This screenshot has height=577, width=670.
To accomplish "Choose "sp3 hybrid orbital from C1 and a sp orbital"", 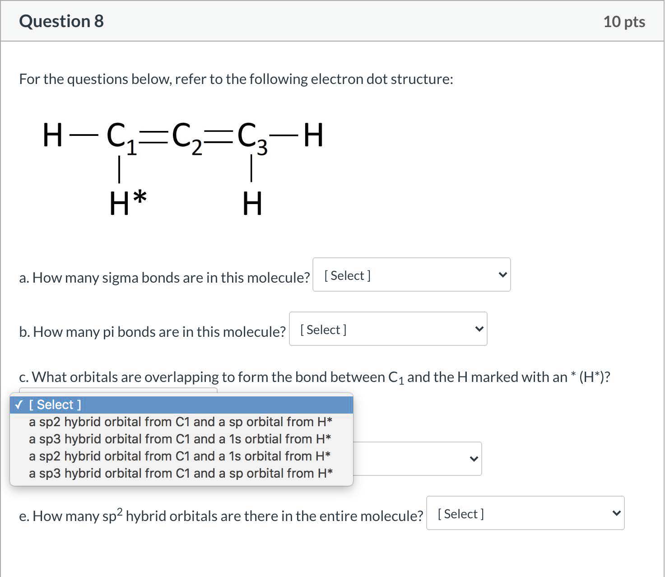I will point(181,473).
